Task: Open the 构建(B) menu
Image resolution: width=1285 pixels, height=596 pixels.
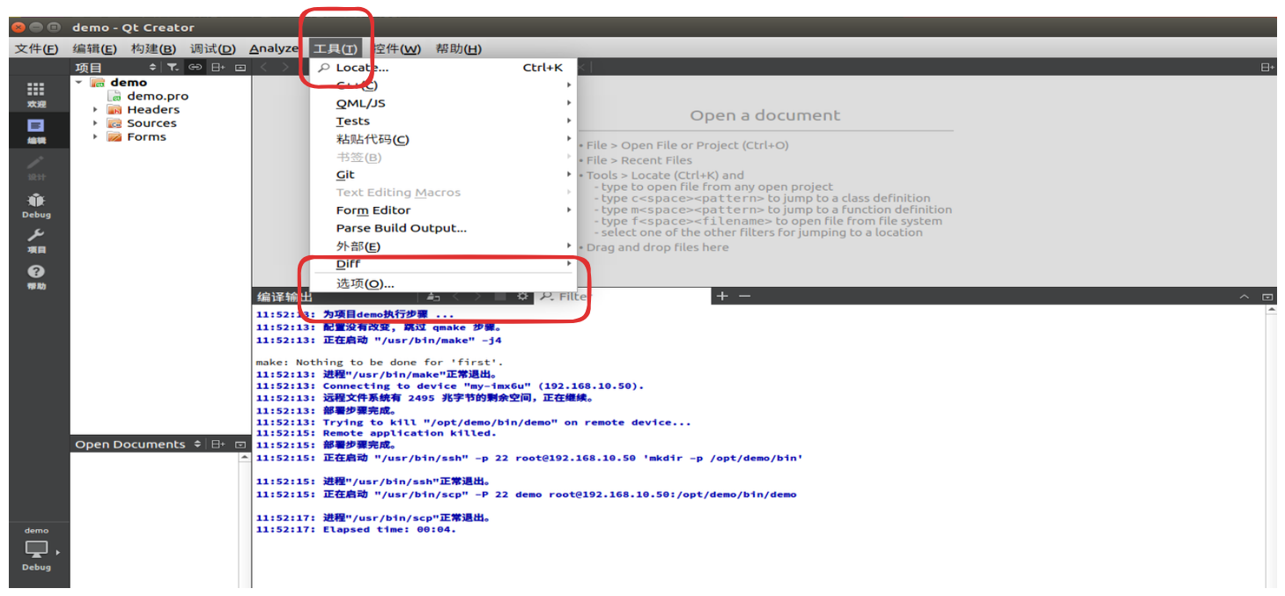Action: click(x=153, y=48)
